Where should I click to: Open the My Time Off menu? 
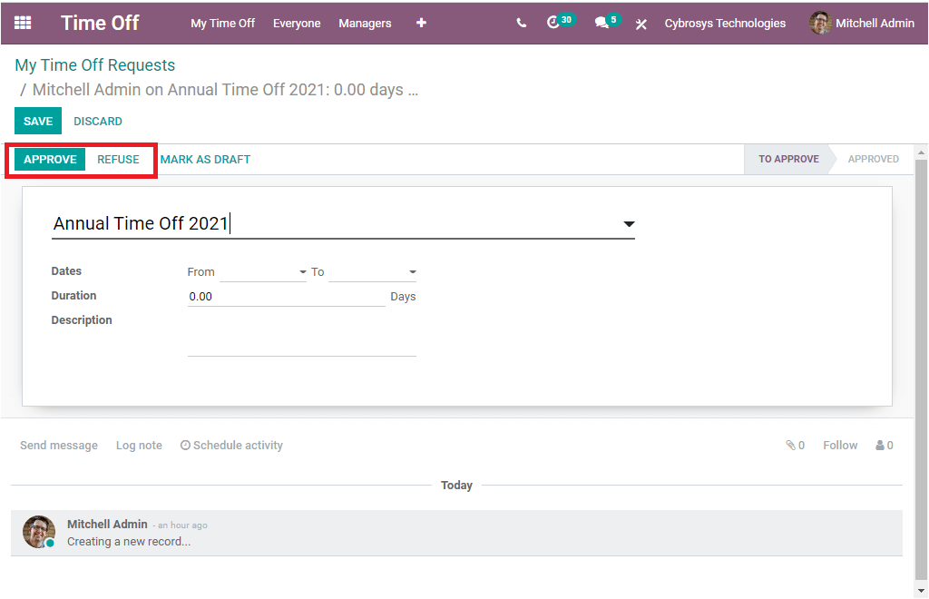tap(223, 23)
